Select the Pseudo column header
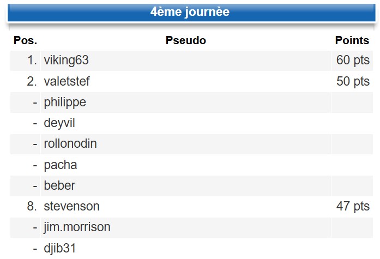 [185, 40]
